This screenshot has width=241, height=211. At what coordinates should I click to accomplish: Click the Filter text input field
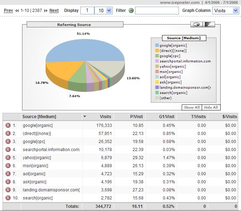(157, 11)
